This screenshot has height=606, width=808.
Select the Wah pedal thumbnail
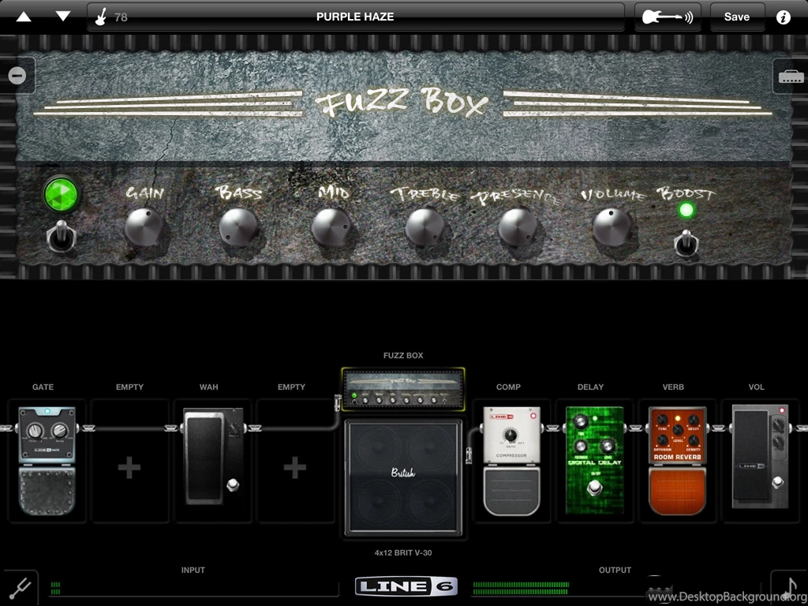pyautogui.click(x=211, y=458)
